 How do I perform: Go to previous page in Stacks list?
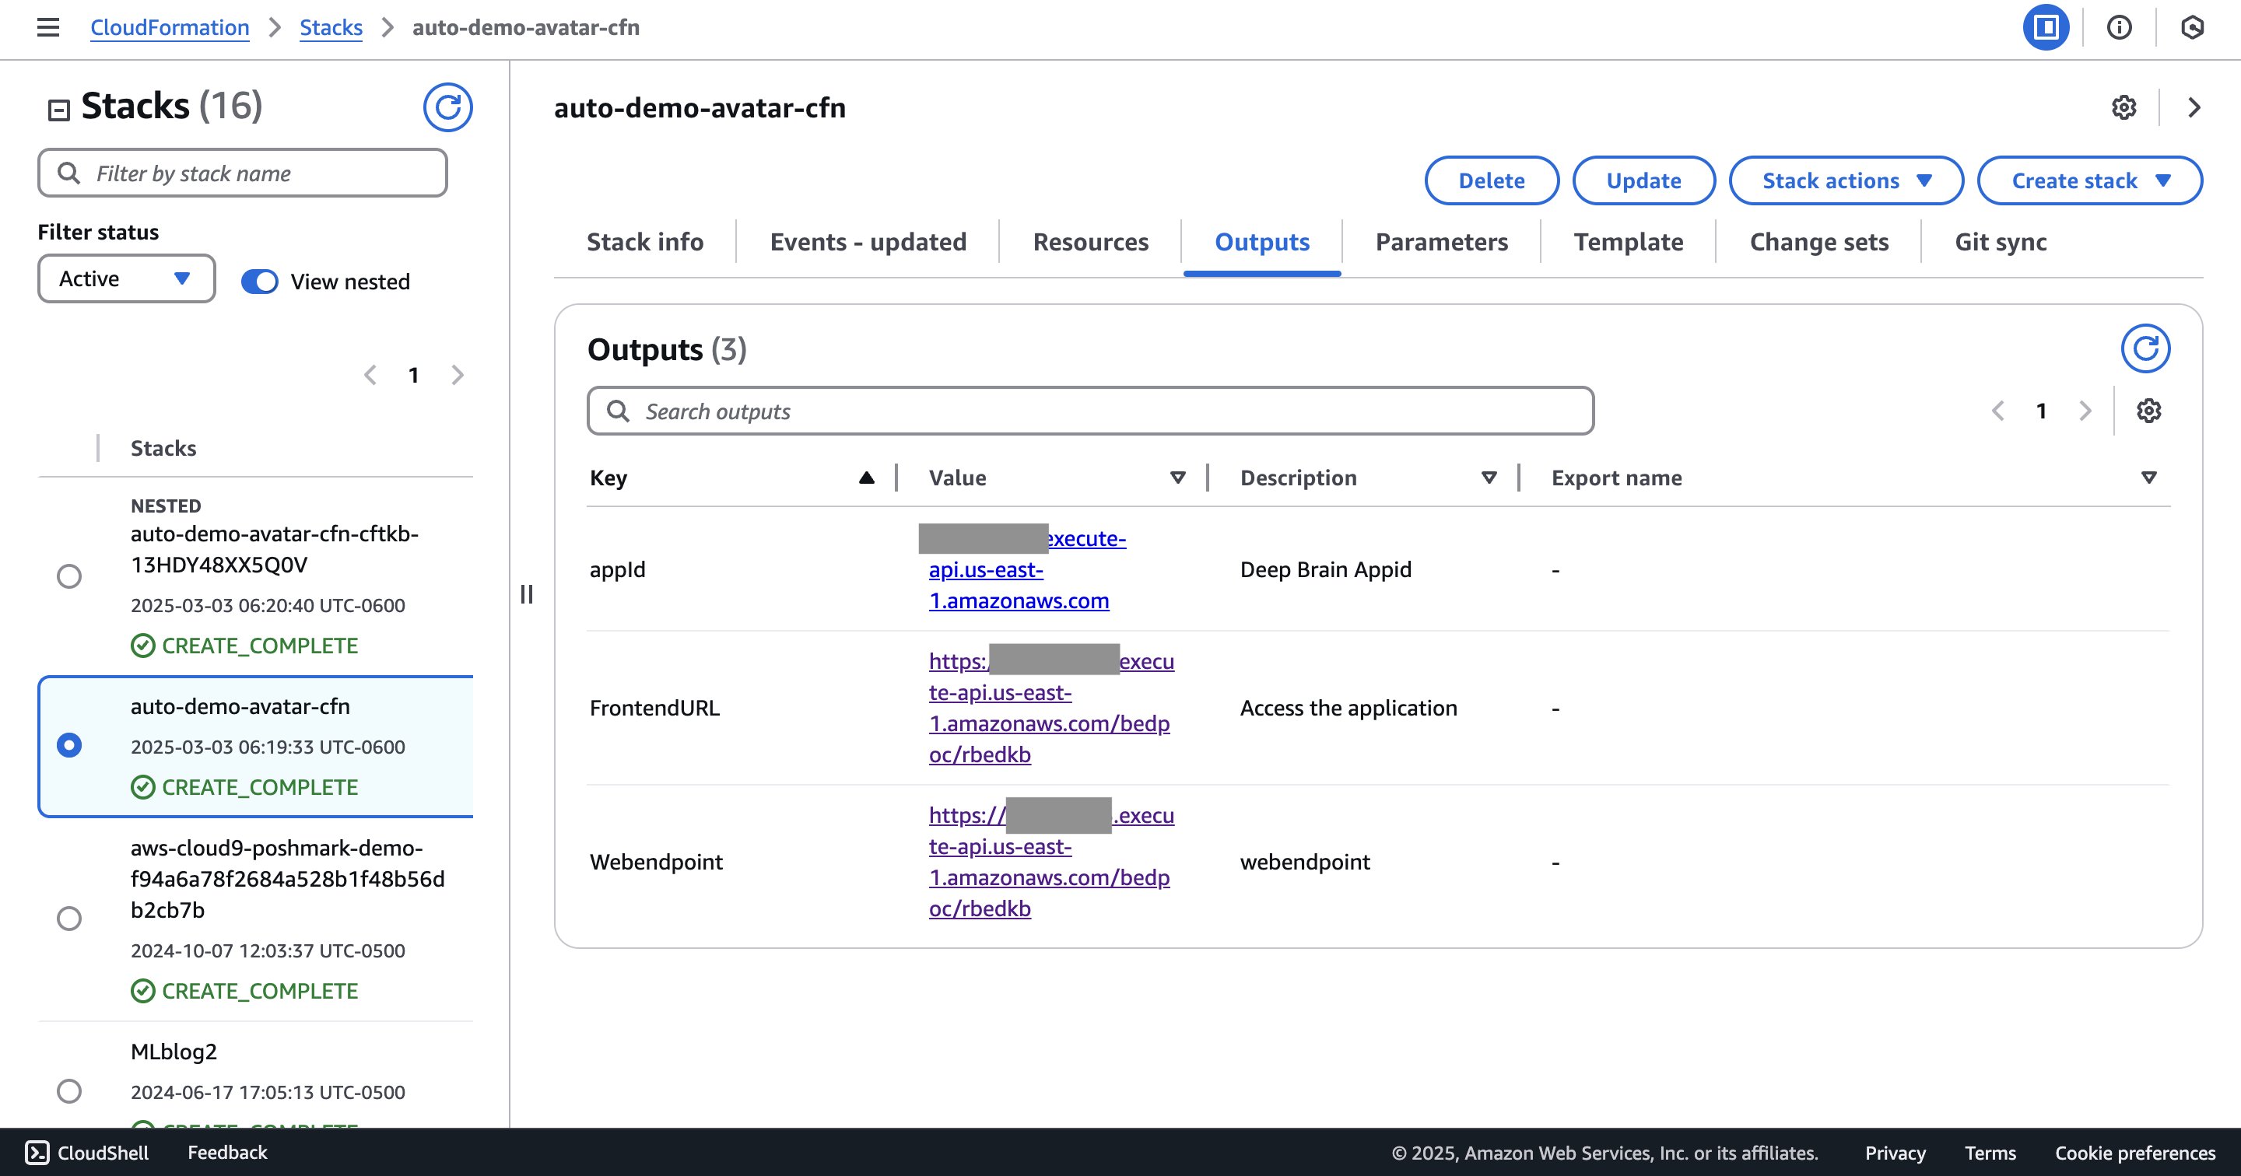click(370, 375)
